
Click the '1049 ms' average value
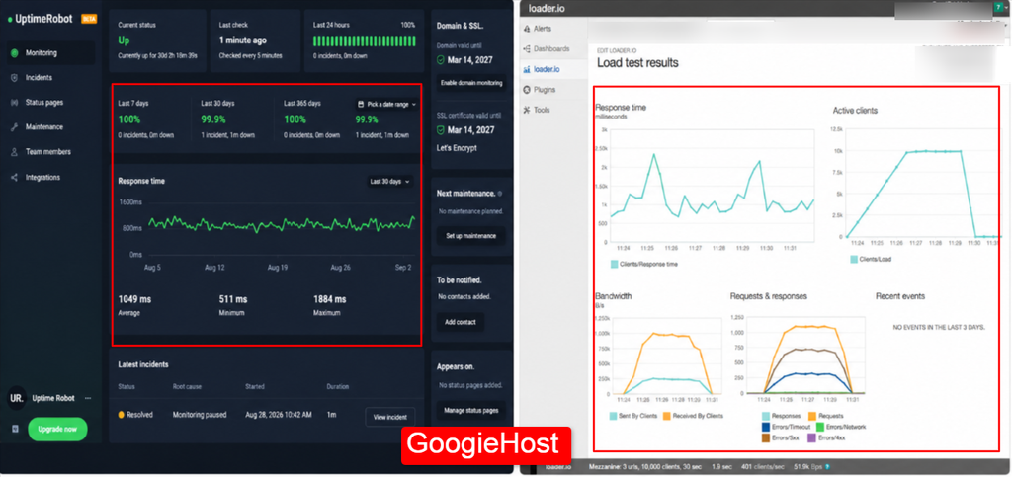(133, 299)
